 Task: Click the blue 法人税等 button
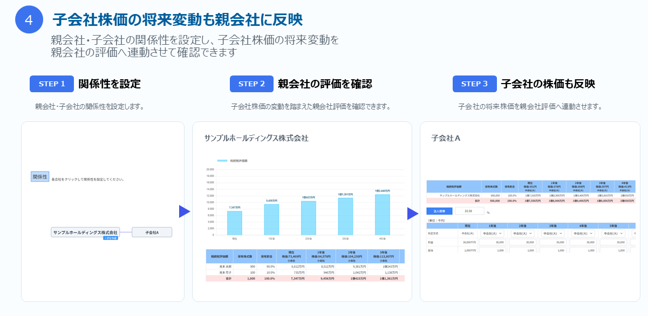[438, 211]
